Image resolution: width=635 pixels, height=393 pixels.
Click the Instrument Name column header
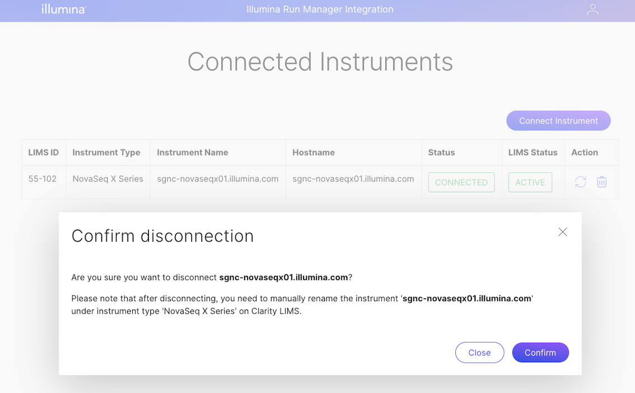[193, 152]
